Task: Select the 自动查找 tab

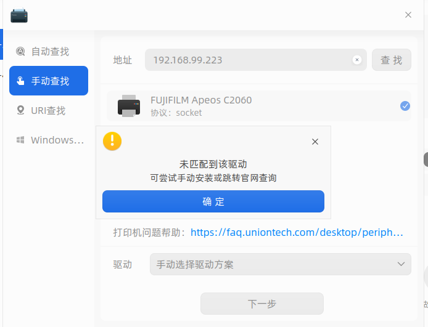Action: (x=49, y=52)
